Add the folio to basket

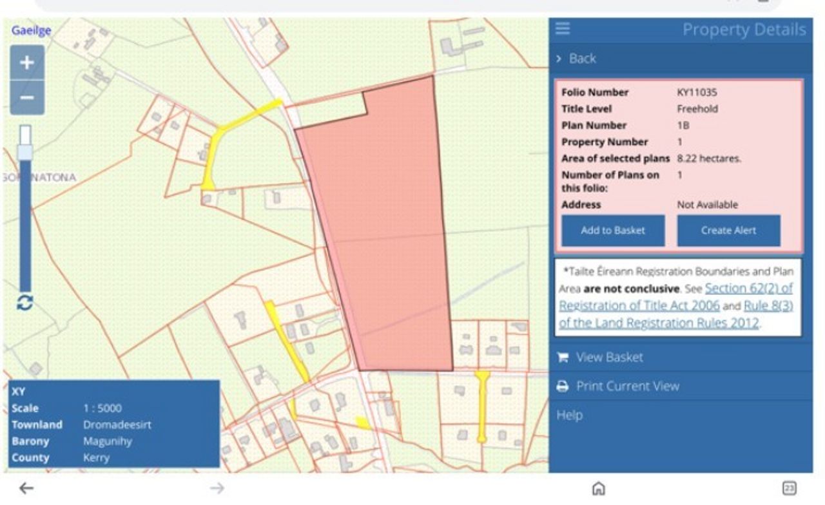(612, 231)
